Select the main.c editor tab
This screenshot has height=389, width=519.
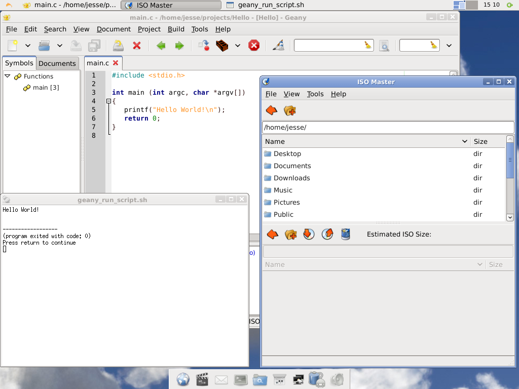98,63
